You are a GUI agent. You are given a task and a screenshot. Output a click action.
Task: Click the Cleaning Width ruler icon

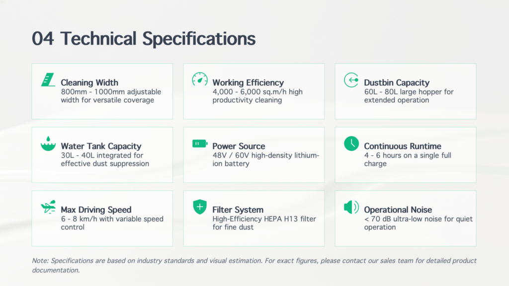click(48, 80)
